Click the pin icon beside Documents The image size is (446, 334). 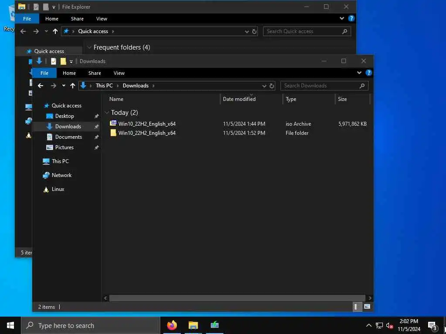coord(96,137)
